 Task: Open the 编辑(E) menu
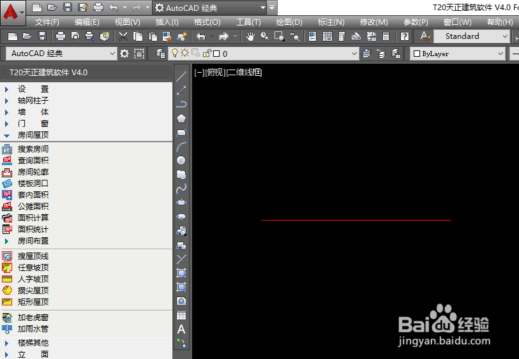tap(87, 22)
